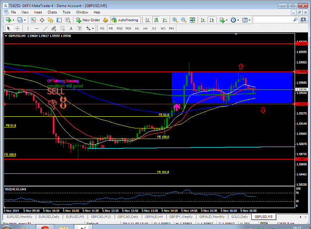
Task: Switch to the D1 timeframe
Action: pyautogui.click(x=154, y=28)
